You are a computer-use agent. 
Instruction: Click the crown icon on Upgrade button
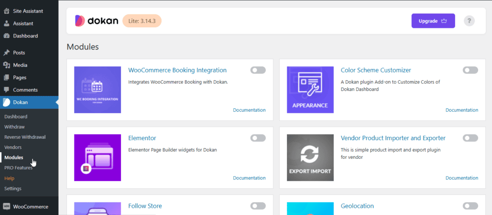(x=443, y=21)
